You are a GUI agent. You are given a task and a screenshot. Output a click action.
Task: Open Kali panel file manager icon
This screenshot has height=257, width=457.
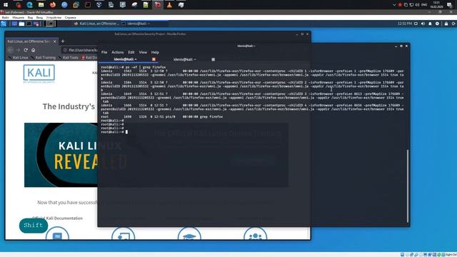point(21,24)
